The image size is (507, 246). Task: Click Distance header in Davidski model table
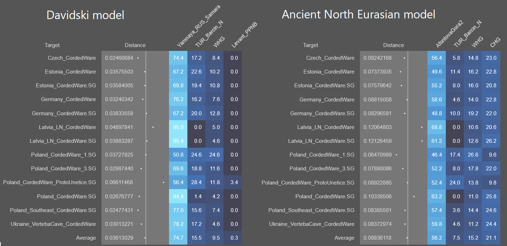click(x=135, y=45)
